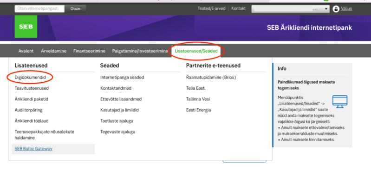Open Teated/E-arved link
This screenshot has width=371, height=178.
coord(212,8)
